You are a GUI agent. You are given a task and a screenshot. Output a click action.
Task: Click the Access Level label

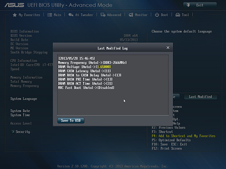click(x=21, y=123)
